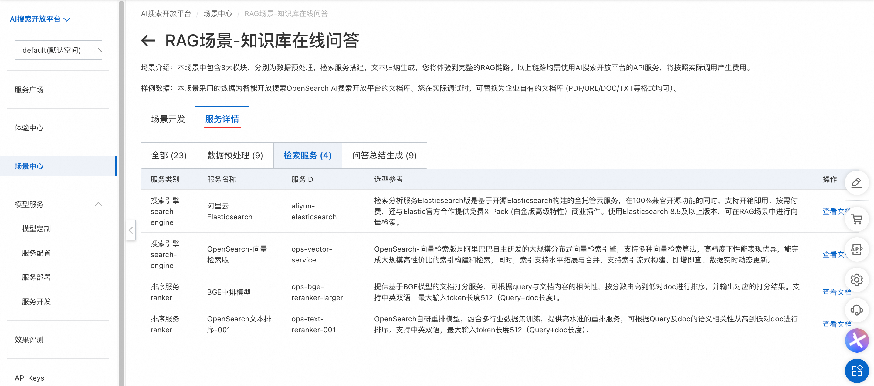Open the customer support headset icon
Image resolution: width=874 pixels, height=386 pixels.
tap(856, 310)
